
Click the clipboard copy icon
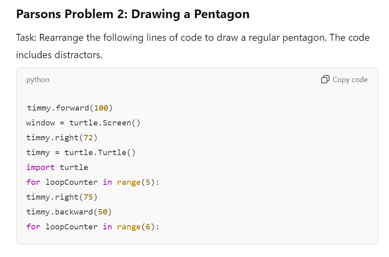tap(325, 79)
